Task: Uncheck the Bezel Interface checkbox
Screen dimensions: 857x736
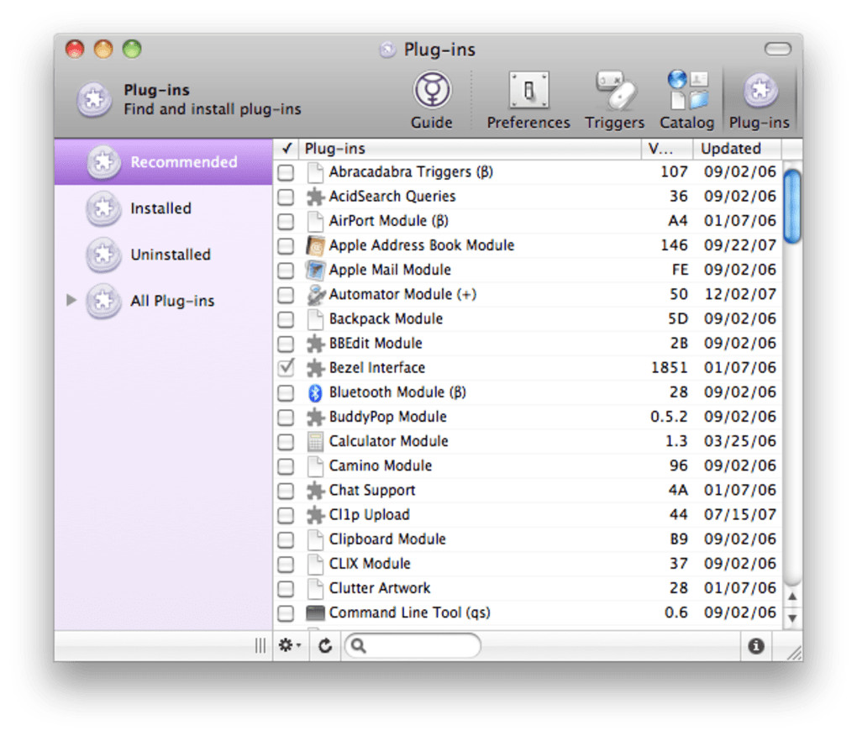Action: tap(286, 368)
